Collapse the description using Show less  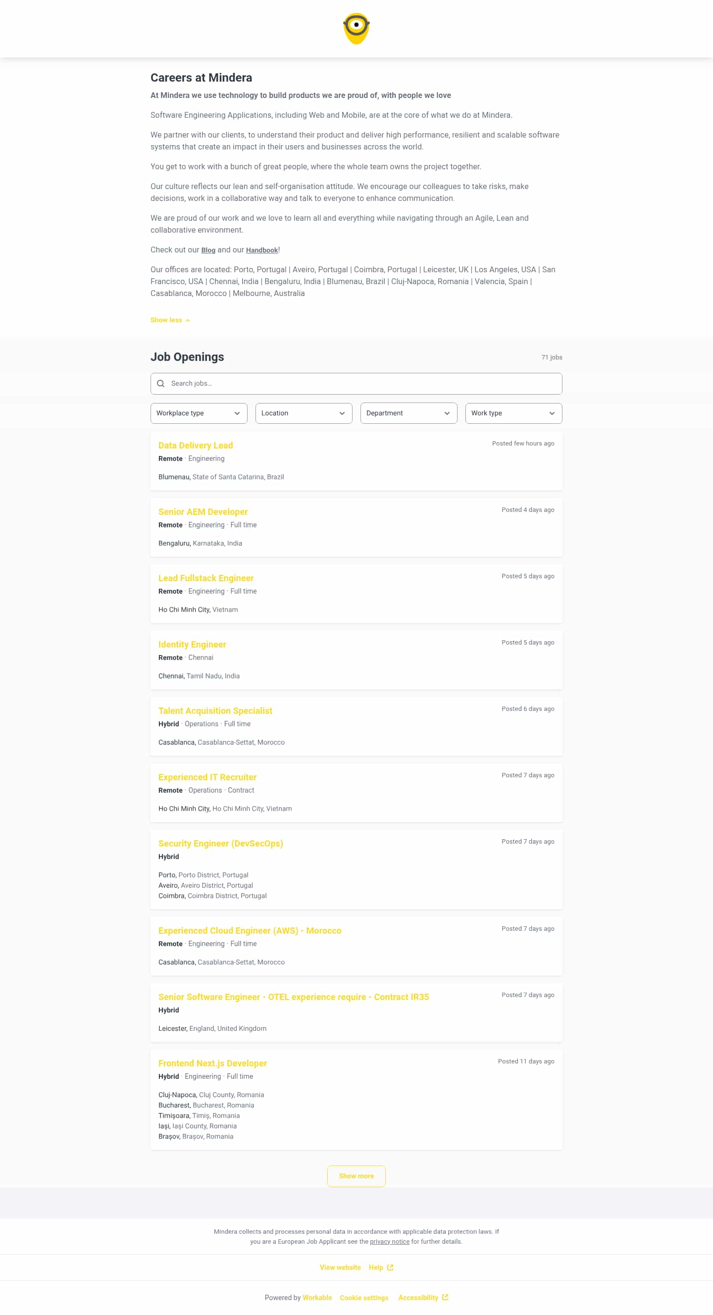click(166, 320)
